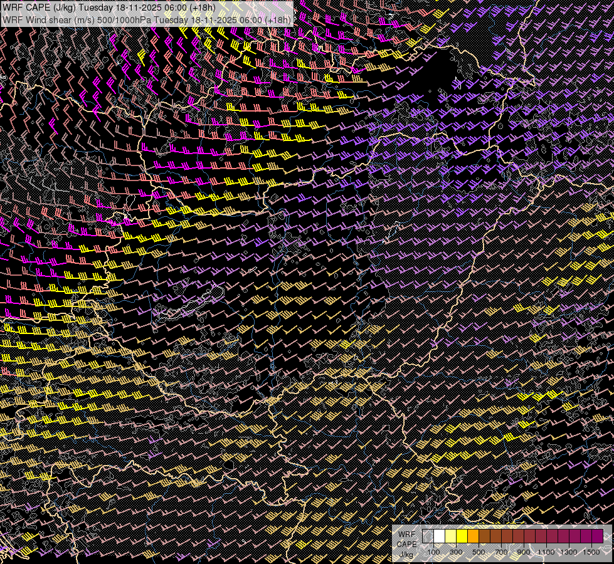
Task: Click the WRF Wind shear title line
Action: pos(146,19)
